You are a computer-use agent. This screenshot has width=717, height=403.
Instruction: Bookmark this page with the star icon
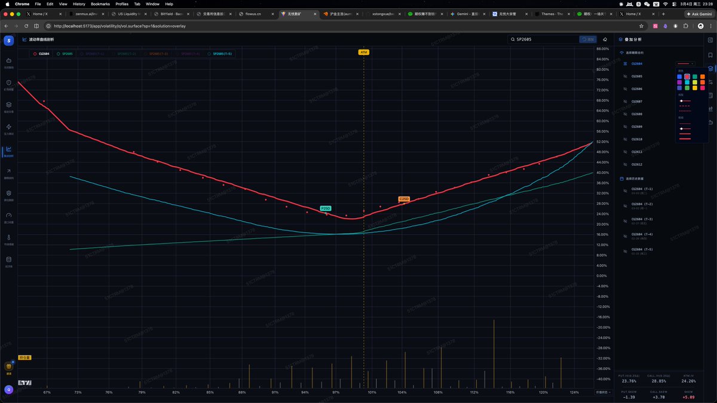641,26
